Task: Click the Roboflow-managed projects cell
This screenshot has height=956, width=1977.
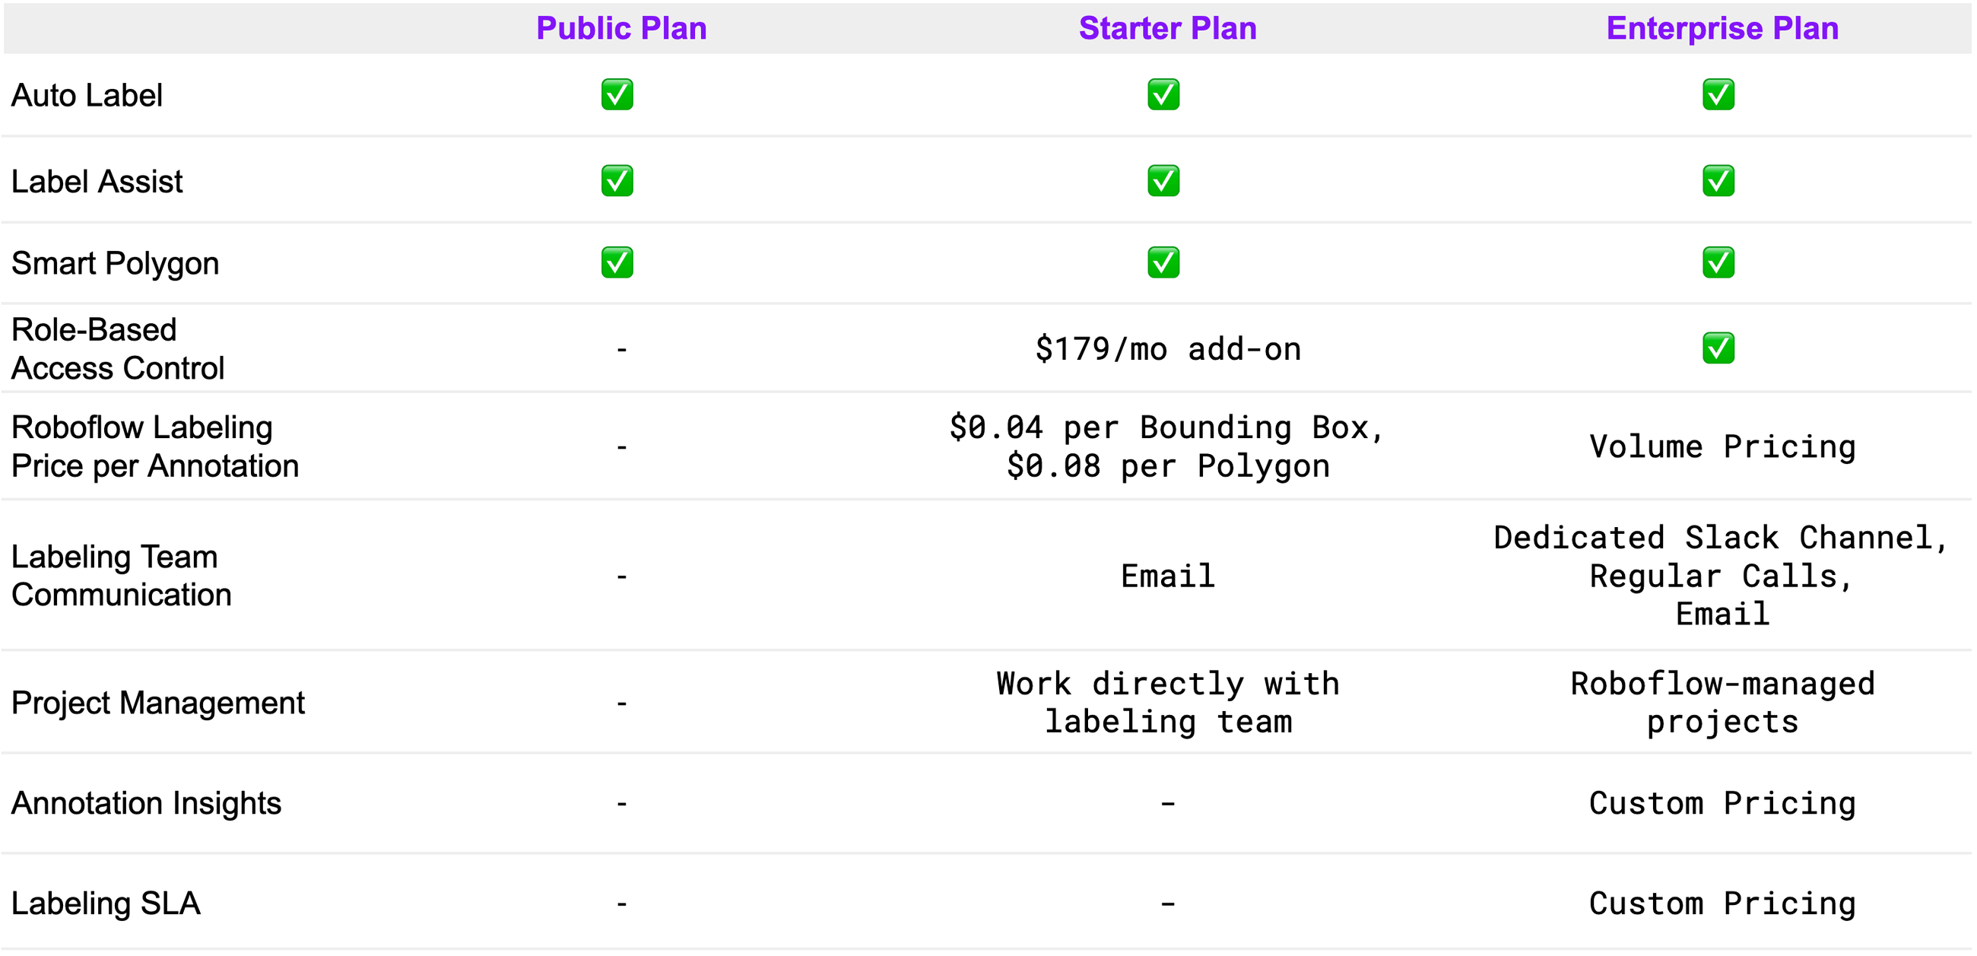Action: [1723, 704]
